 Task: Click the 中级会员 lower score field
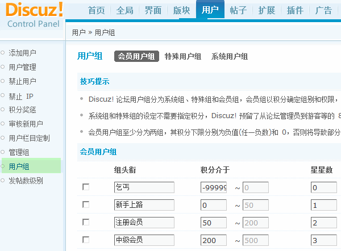214,241
